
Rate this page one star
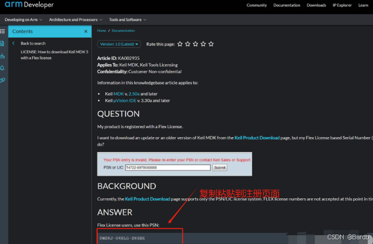180,44
